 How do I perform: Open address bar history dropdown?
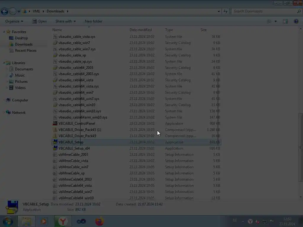point(219,12)
